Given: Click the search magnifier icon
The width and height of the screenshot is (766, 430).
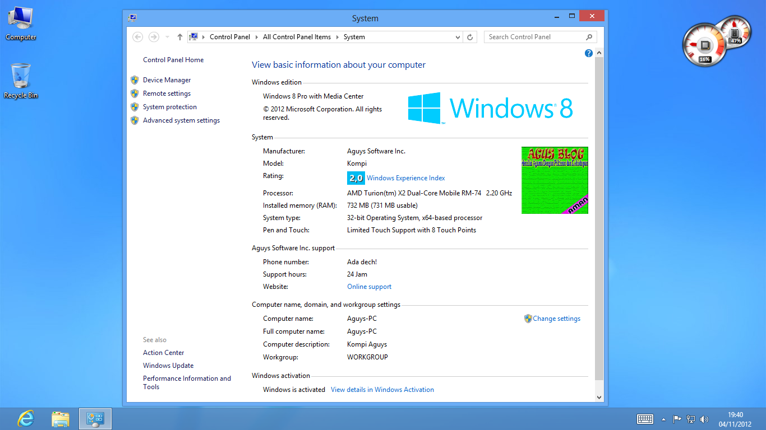Looking at the screenshot, I should (x=589, y=37).
